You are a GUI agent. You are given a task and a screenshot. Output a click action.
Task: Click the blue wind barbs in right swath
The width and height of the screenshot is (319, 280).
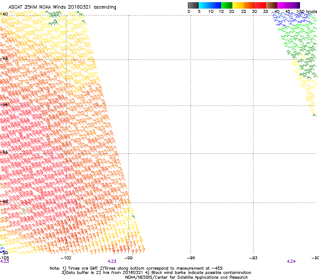click(x=291, y=19)
